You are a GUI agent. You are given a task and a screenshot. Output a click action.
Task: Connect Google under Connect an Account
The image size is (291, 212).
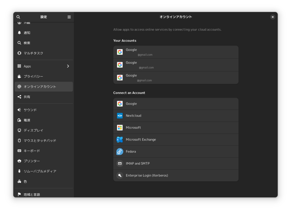click(176, 104)
